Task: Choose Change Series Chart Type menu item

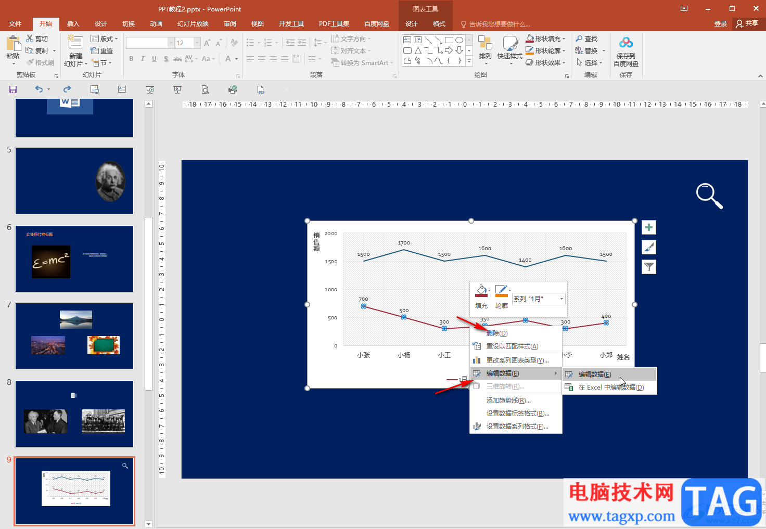Action: coord(516,360)
